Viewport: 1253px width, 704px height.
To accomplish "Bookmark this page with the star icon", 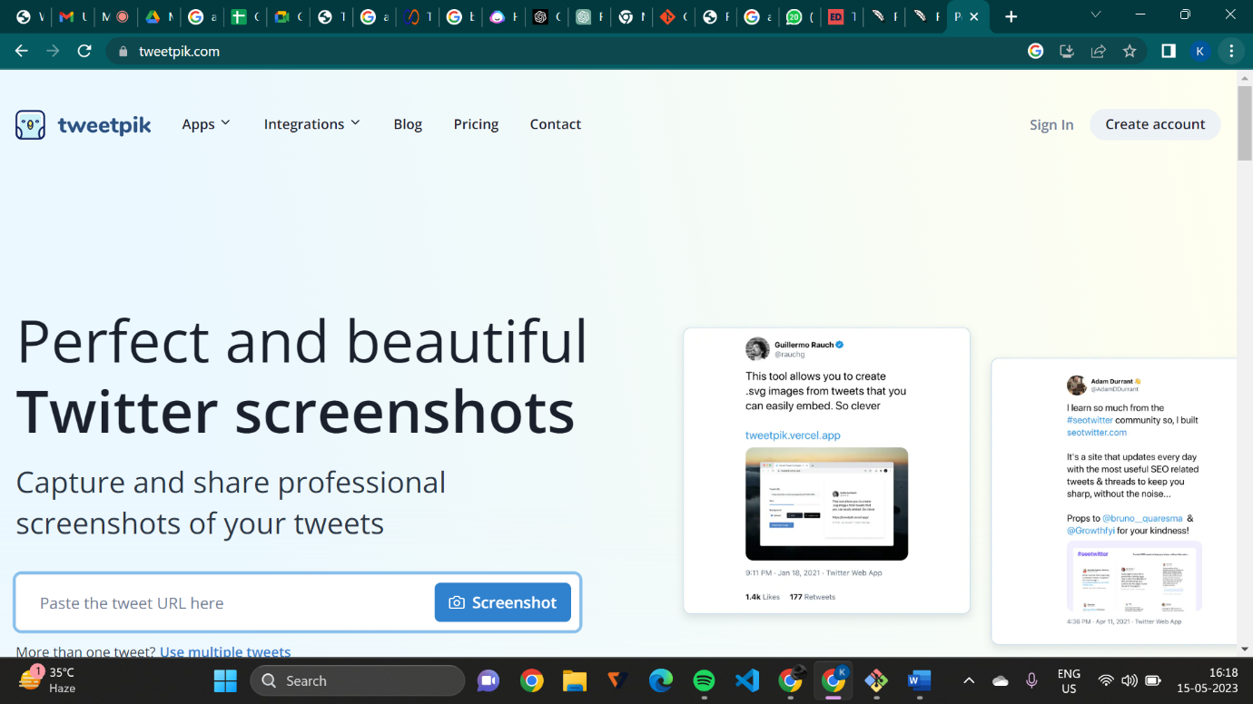I will [x=1130, y=52].
